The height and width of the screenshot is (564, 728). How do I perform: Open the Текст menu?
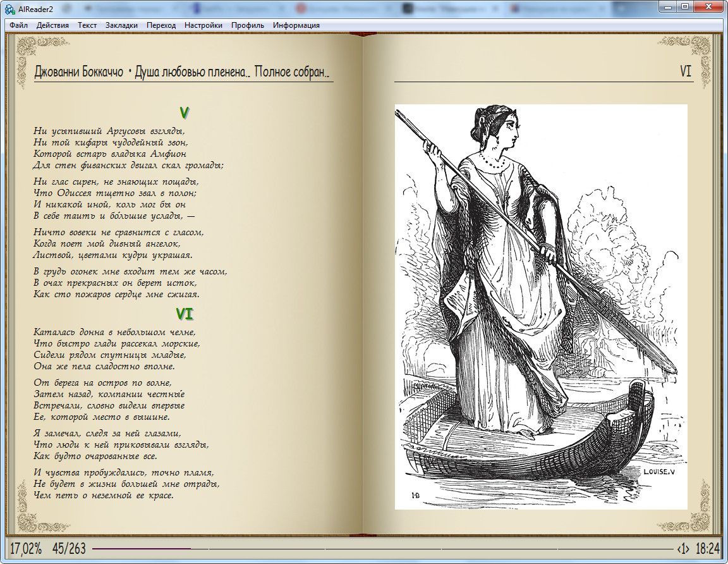[x=87, y=25]
